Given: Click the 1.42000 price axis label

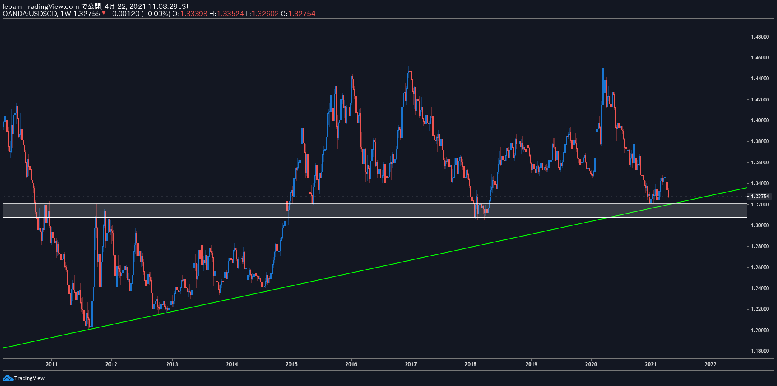Looking at the screenshot, I should point(760,100).
